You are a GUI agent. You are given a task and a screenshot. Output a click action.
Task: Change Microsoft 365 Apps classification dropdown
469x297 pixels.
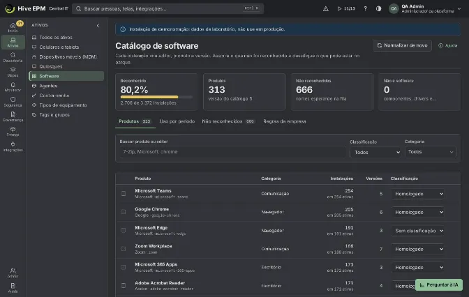418,268
